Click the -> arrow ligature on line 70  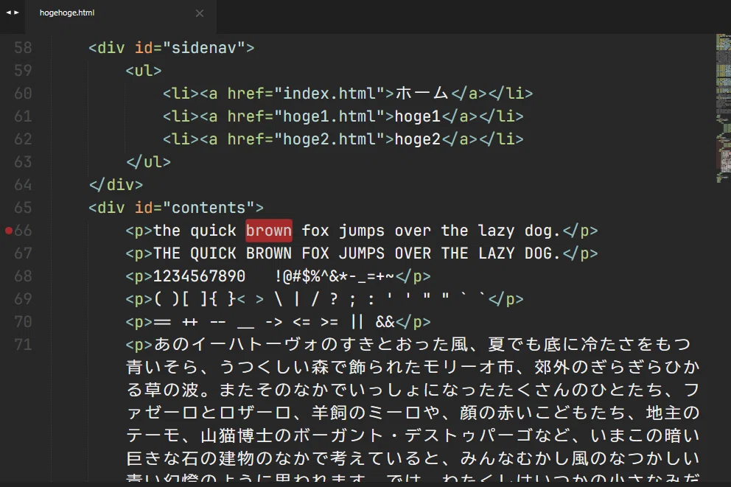pos(274,321)
